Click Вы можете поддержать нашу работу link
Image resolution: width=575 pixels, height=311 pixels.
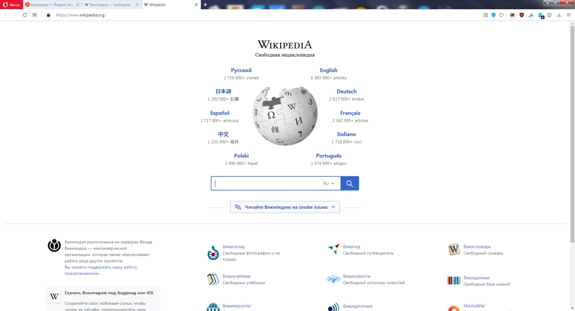pyautogui.click(x=101, y=270)
